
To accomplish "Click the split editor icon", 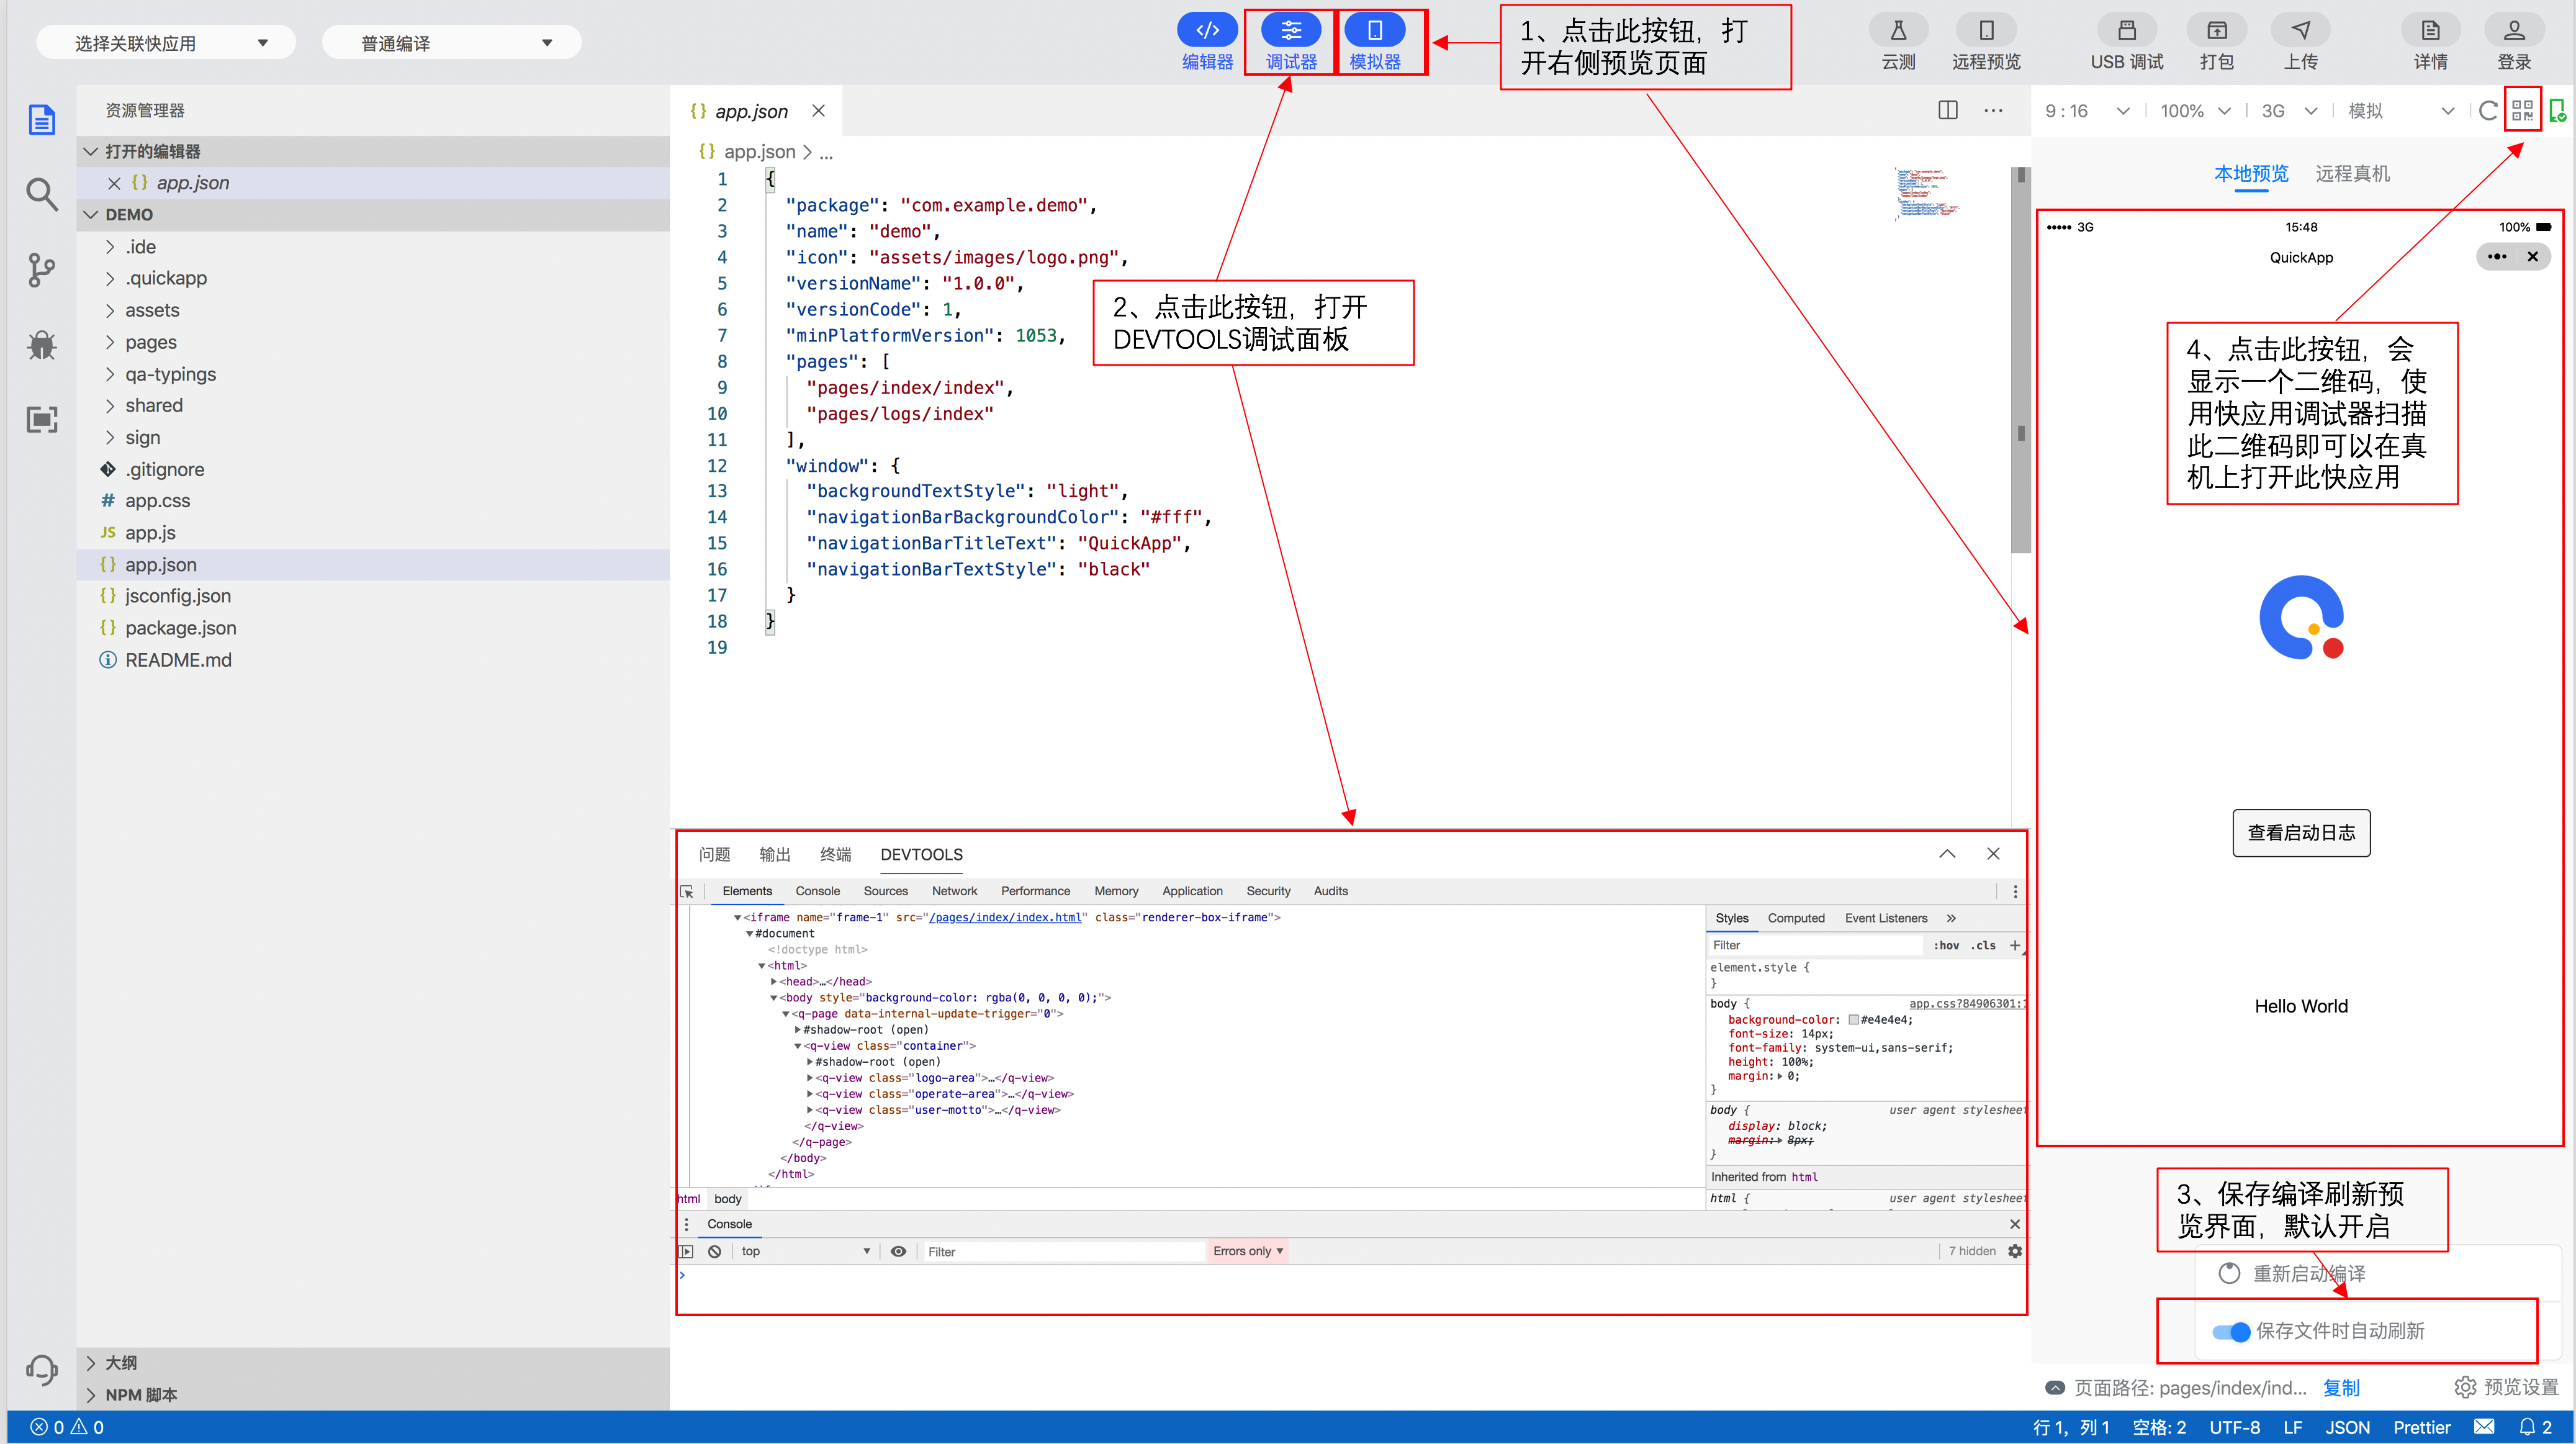I will pos(1947,110).
